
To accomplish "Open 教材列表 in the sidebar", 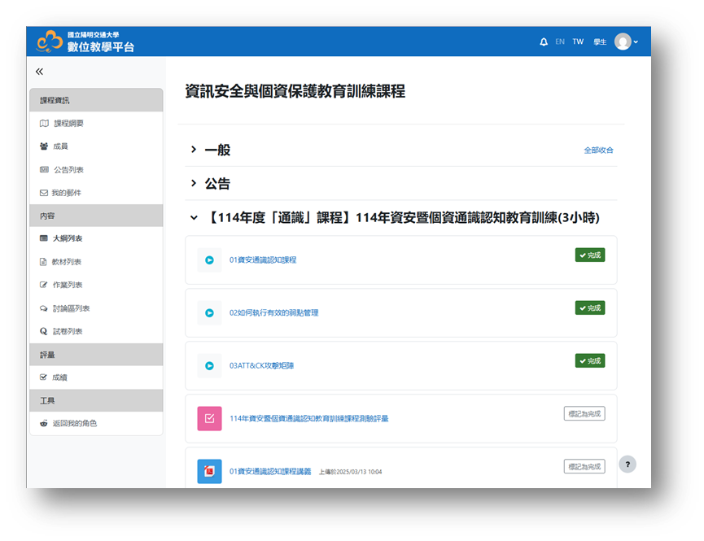I will (67, 262).
